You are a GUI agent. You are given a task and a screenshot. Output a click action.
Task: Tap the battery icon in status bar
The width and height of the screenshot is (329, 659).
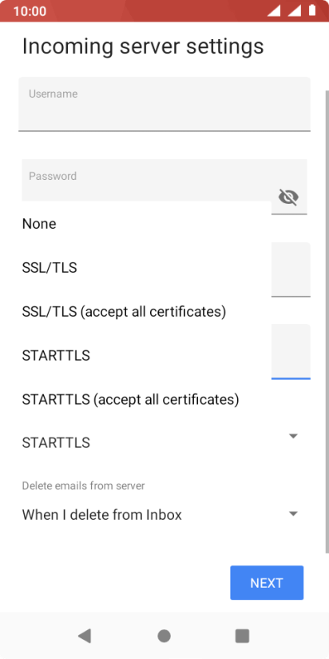click(312, 10)
